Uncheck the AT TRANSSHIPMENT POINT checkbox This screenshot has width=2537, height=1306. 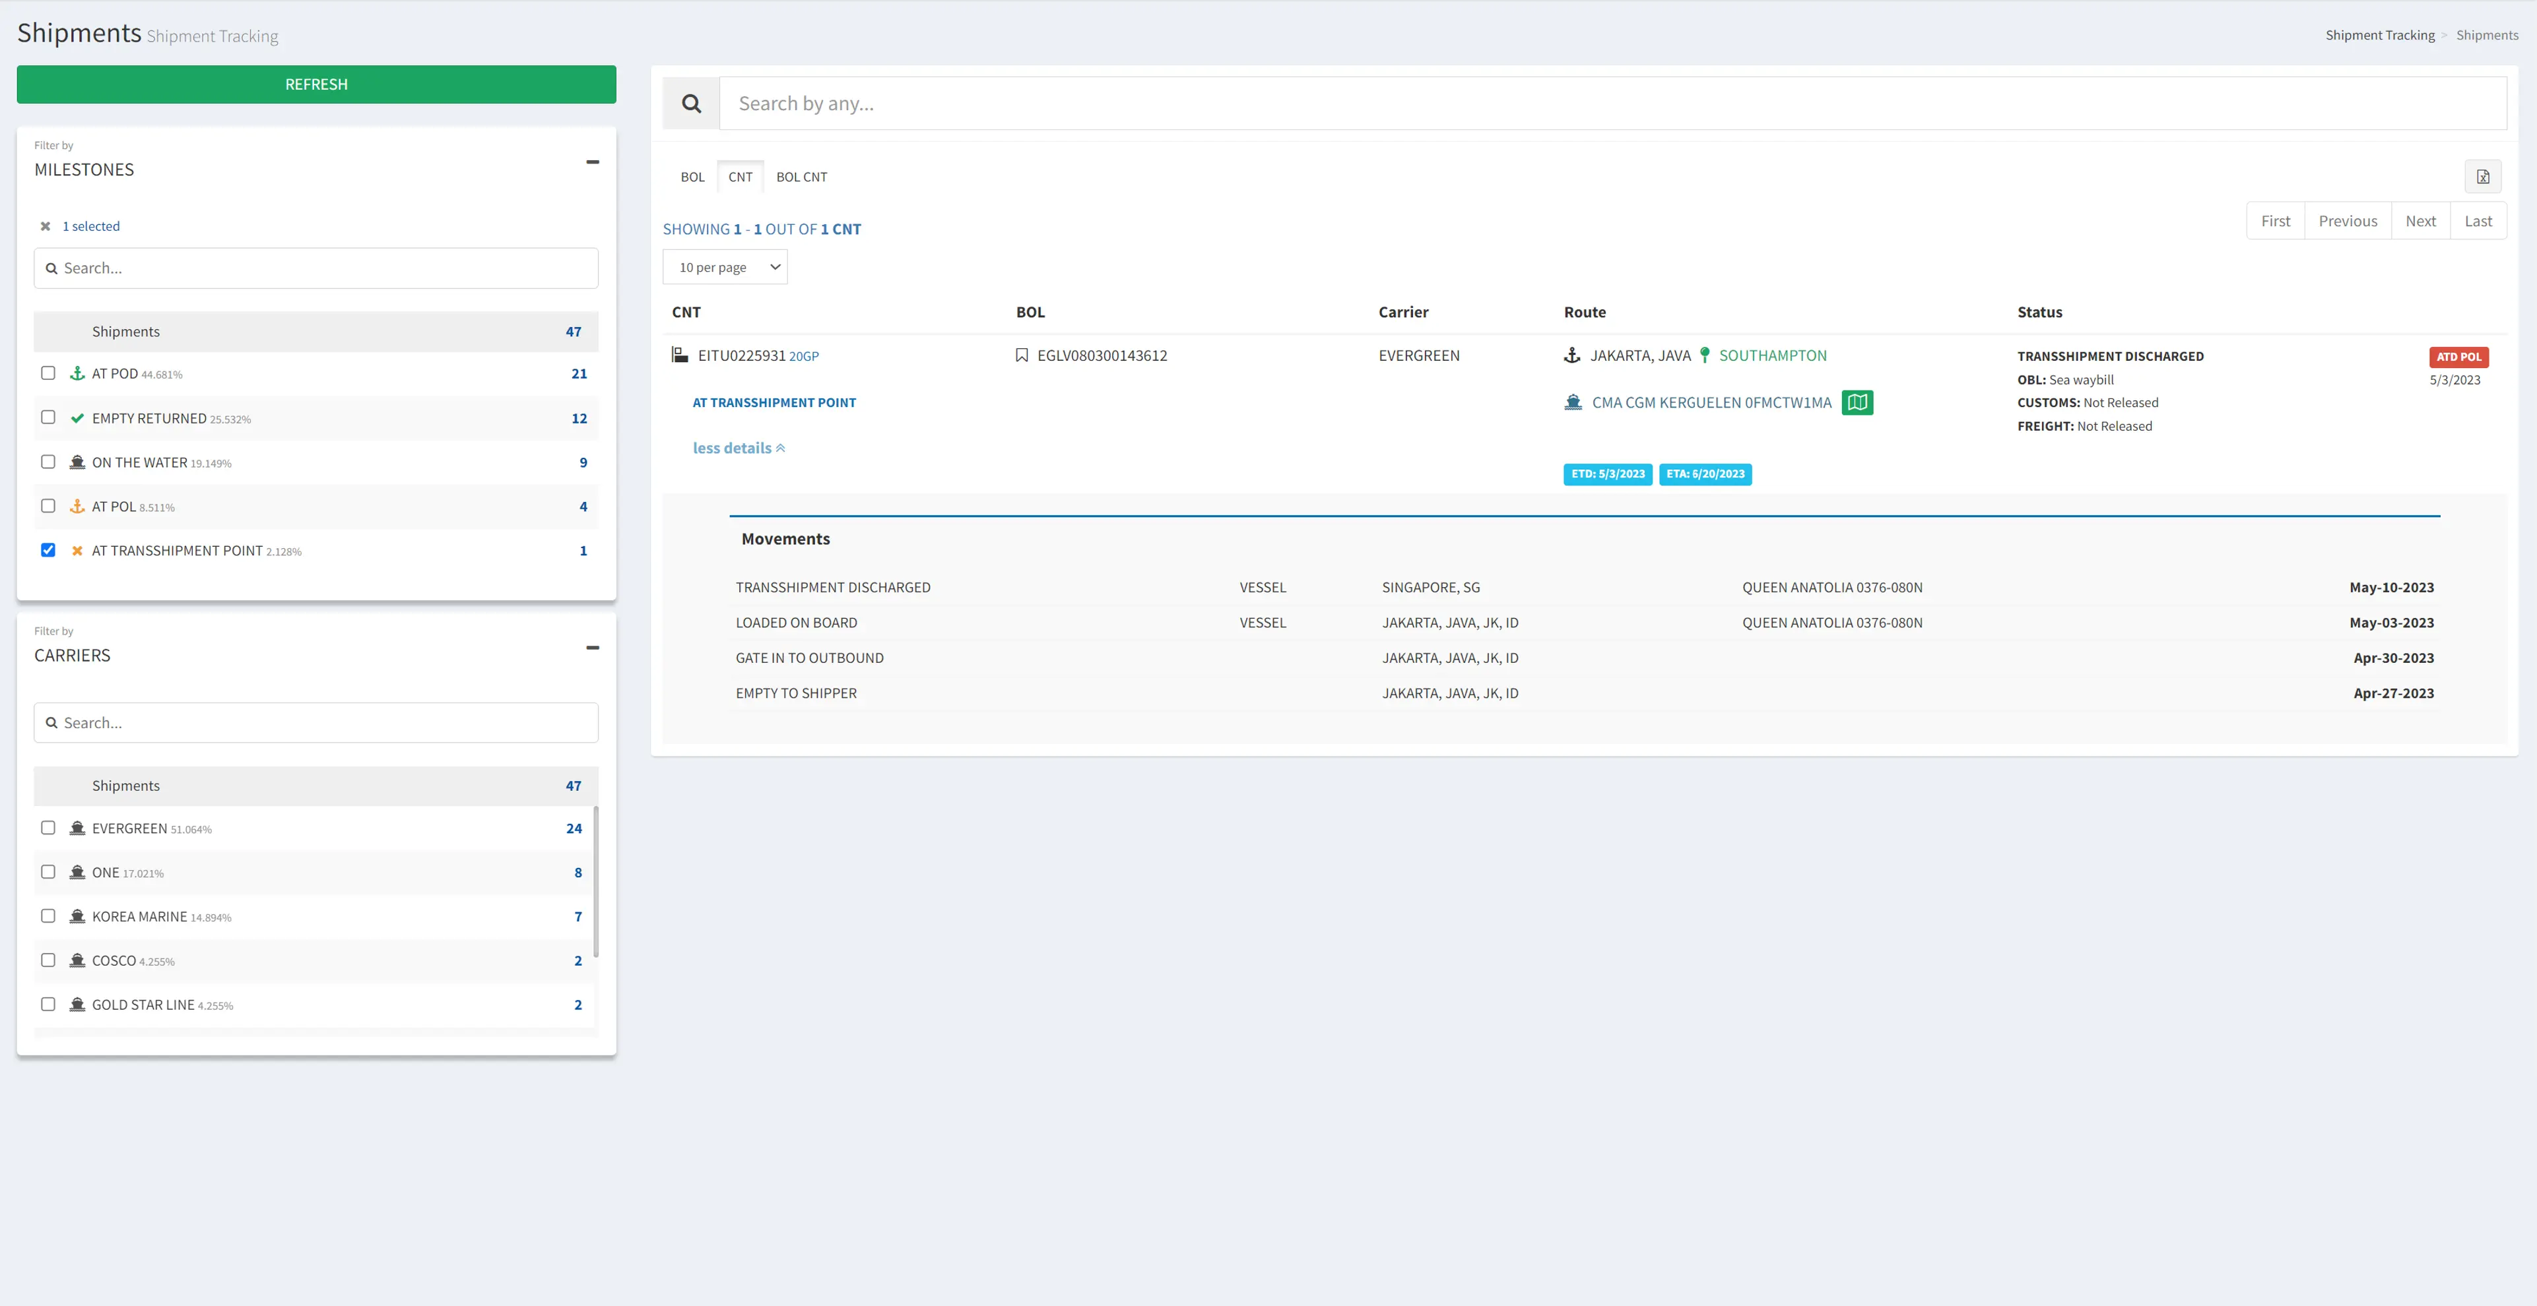(x=48, y=550)
